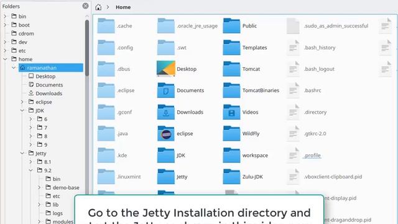Select the .sudo_as_admin_successful file
The height and width of the screenshot is (224, 398).
pos(336,26)
